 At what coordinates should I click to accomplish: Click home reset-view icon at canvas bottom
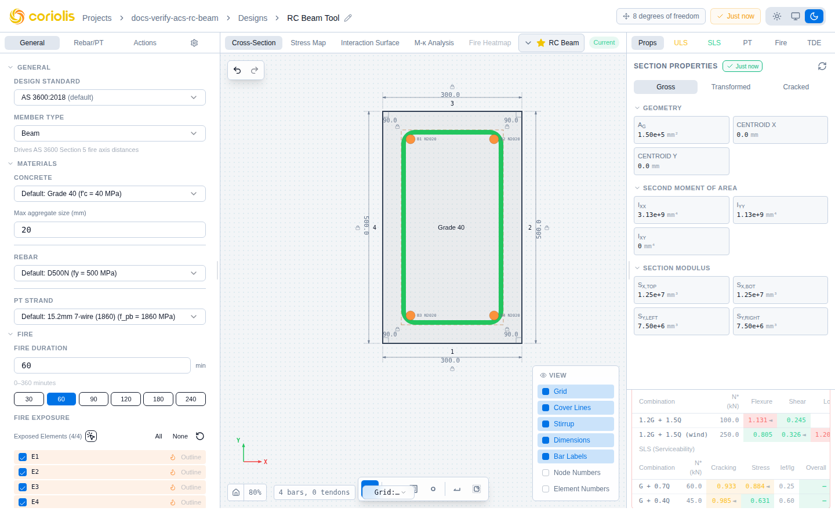pyautogui.click(x=236, y=492)
